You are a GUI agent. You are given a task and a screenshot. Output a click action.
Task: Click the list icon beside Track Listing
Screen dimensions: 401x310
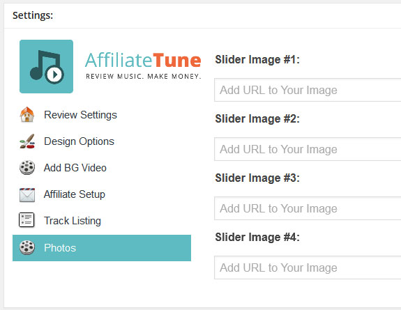27,220
